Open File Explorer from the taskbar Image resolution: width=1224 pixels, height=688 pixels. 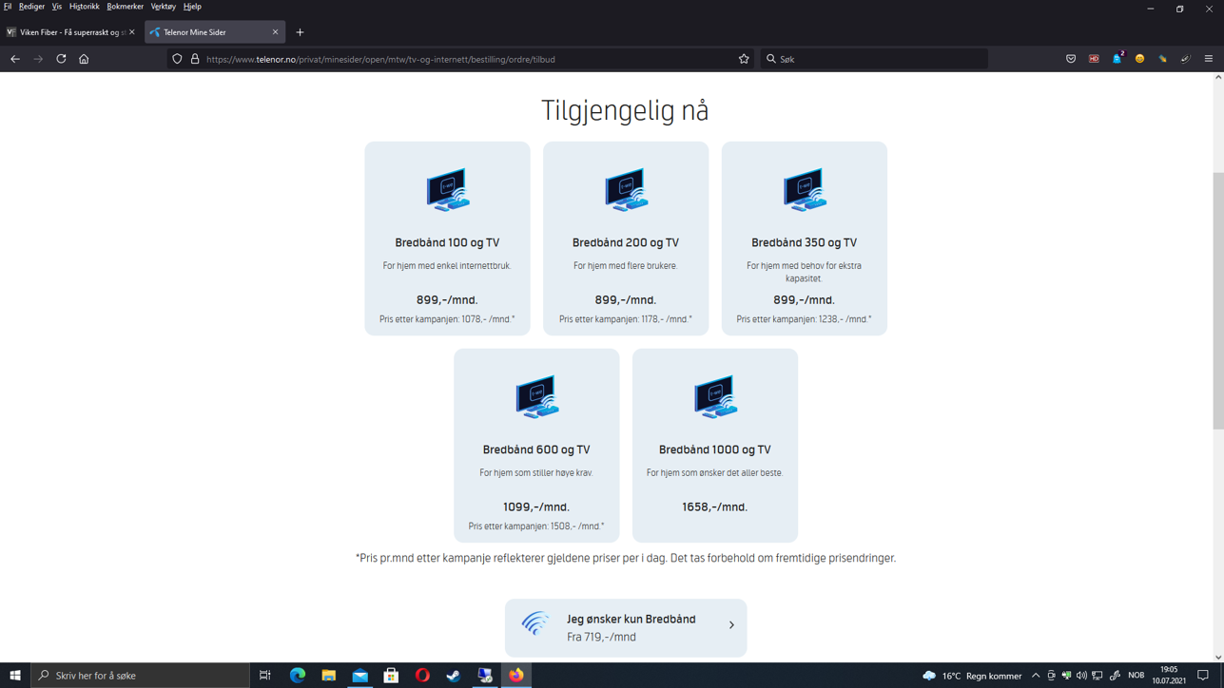(x=329, y=676)
